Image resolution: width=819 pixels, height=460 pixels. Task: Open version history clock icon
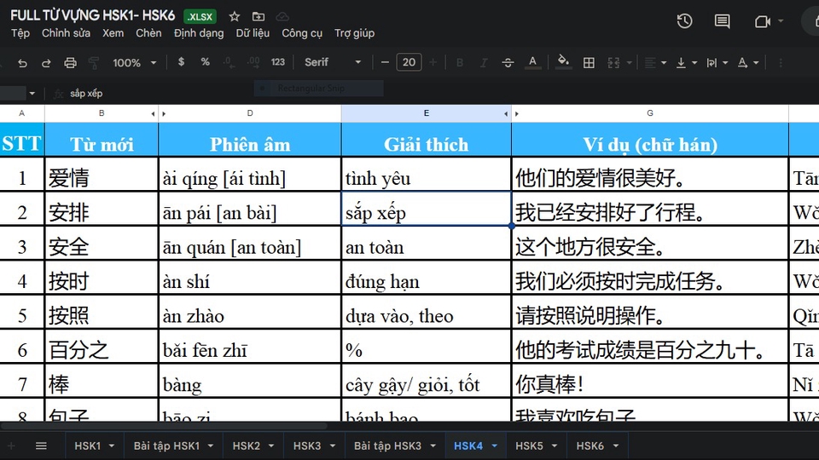[684, 21]
